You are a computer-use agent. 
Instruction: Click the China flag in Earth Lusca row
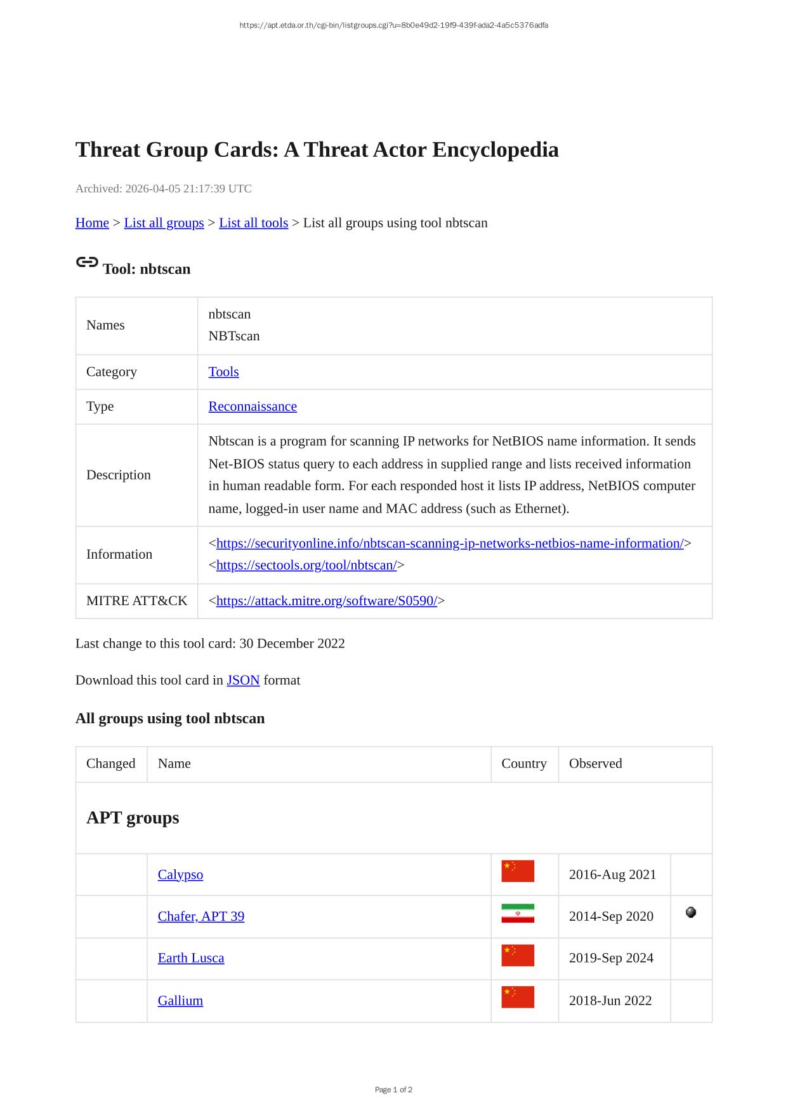[x=517, y=955]
